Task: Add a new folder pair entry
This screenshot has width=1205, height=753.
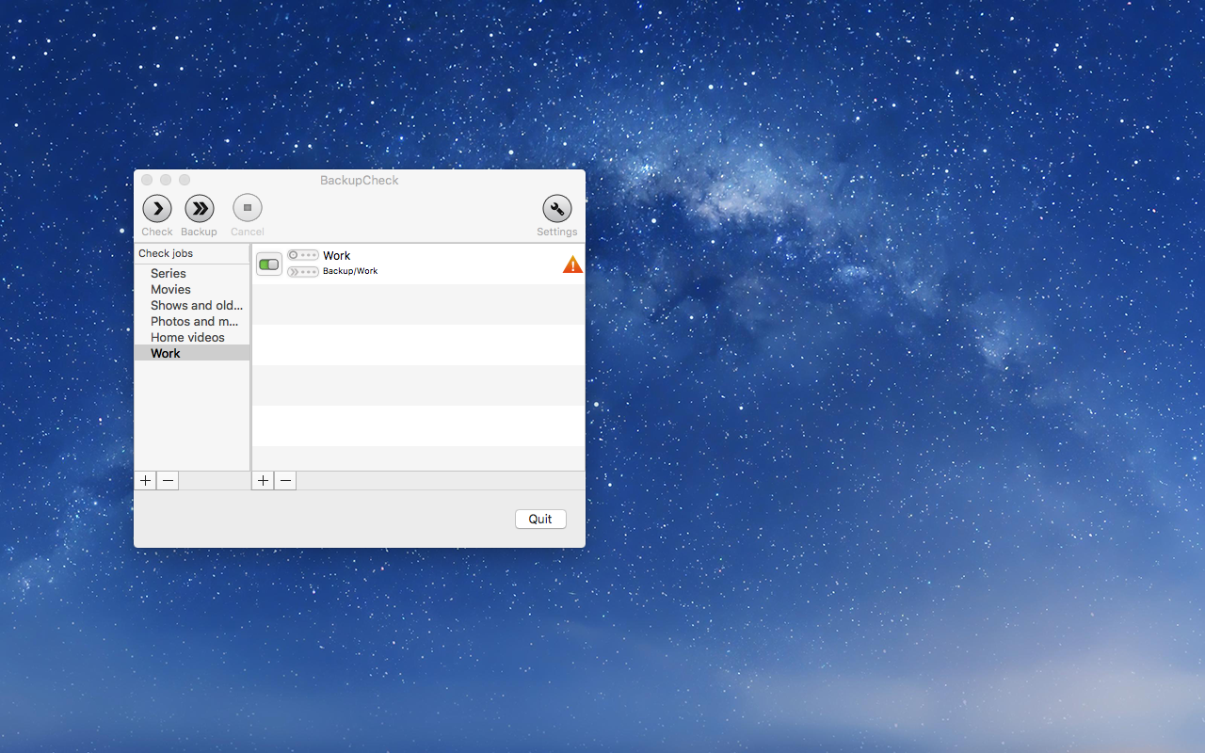Action: point(263,481)
